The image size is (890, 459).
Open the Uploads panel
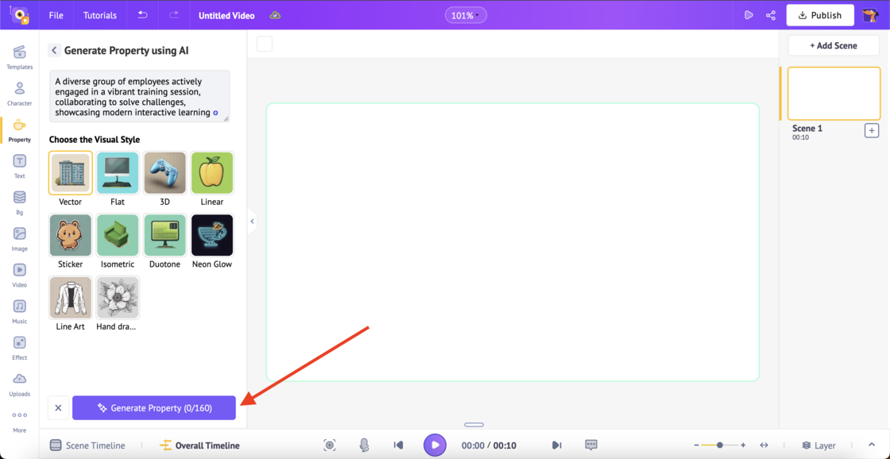(x=19, y=384)
